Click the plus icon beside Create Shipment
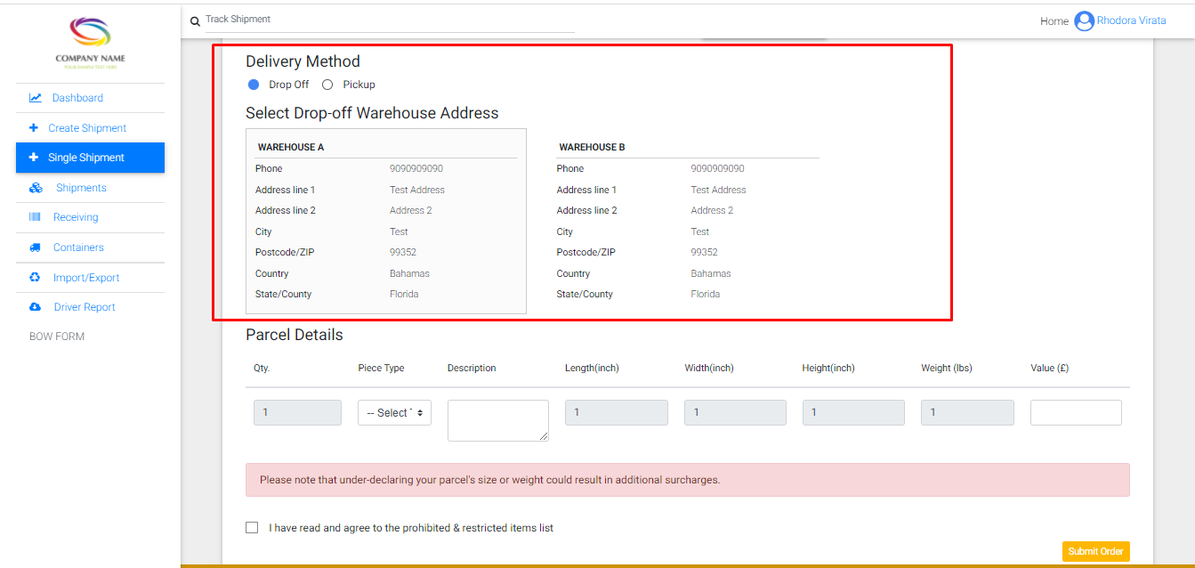This screenshot has height=568, width=1195. click(34, 128)
